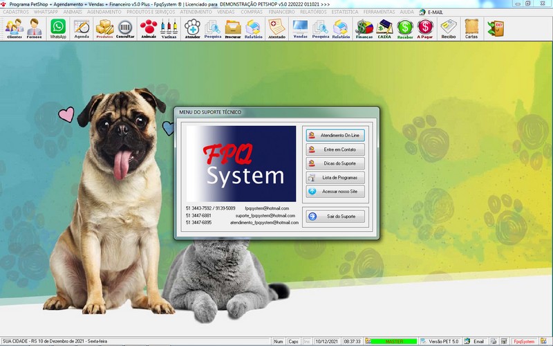Open the Cartas scroll icon
Viewport: 553px width, 346px height.
(471, 28)
